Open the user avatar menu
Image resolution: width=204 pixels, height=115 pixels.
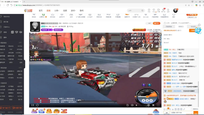coord(175,11)
